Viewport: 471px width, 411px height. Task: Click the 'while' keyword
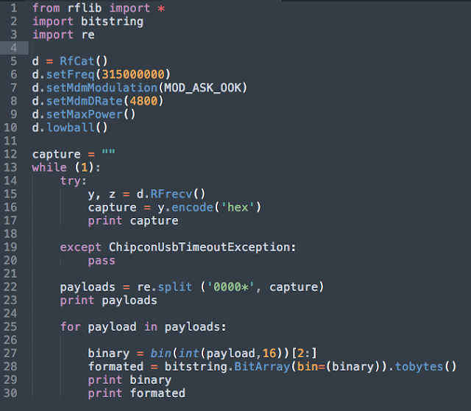point(49,167)
